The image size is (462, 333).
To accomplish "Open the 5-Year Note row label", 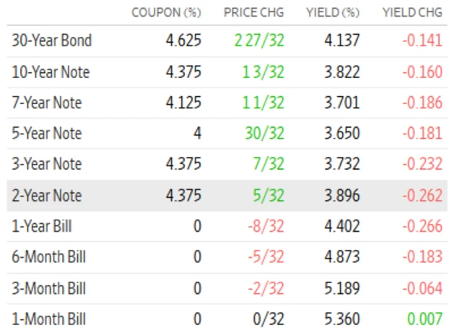I will [46, 134].
